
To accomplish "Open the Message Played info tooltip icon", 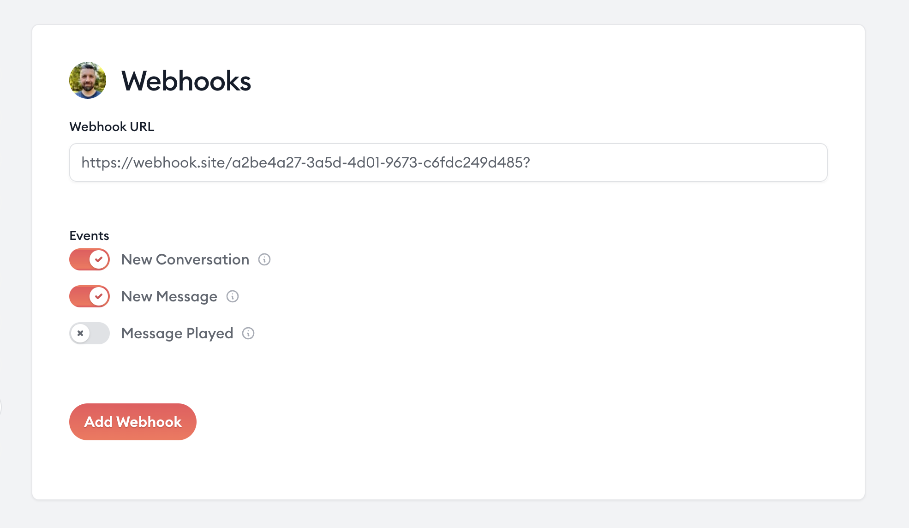I will click(248, 333).
